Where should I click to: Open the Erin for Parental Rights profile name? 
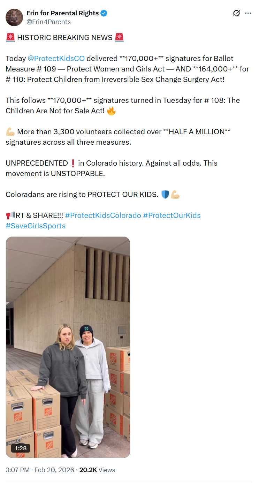[62, 13]
